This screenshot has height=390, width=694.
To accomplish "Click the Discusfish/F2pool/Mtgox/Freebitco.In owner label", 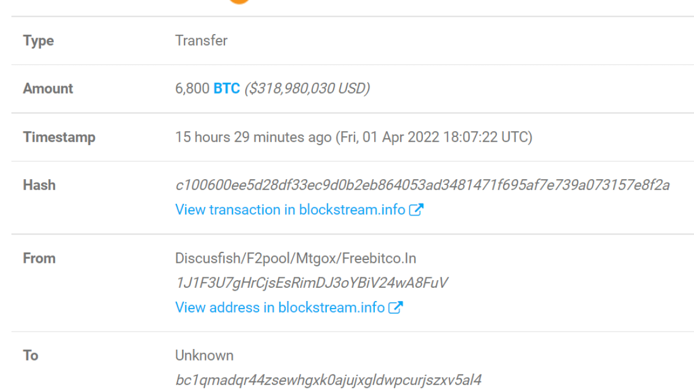I will coord(296,258).
